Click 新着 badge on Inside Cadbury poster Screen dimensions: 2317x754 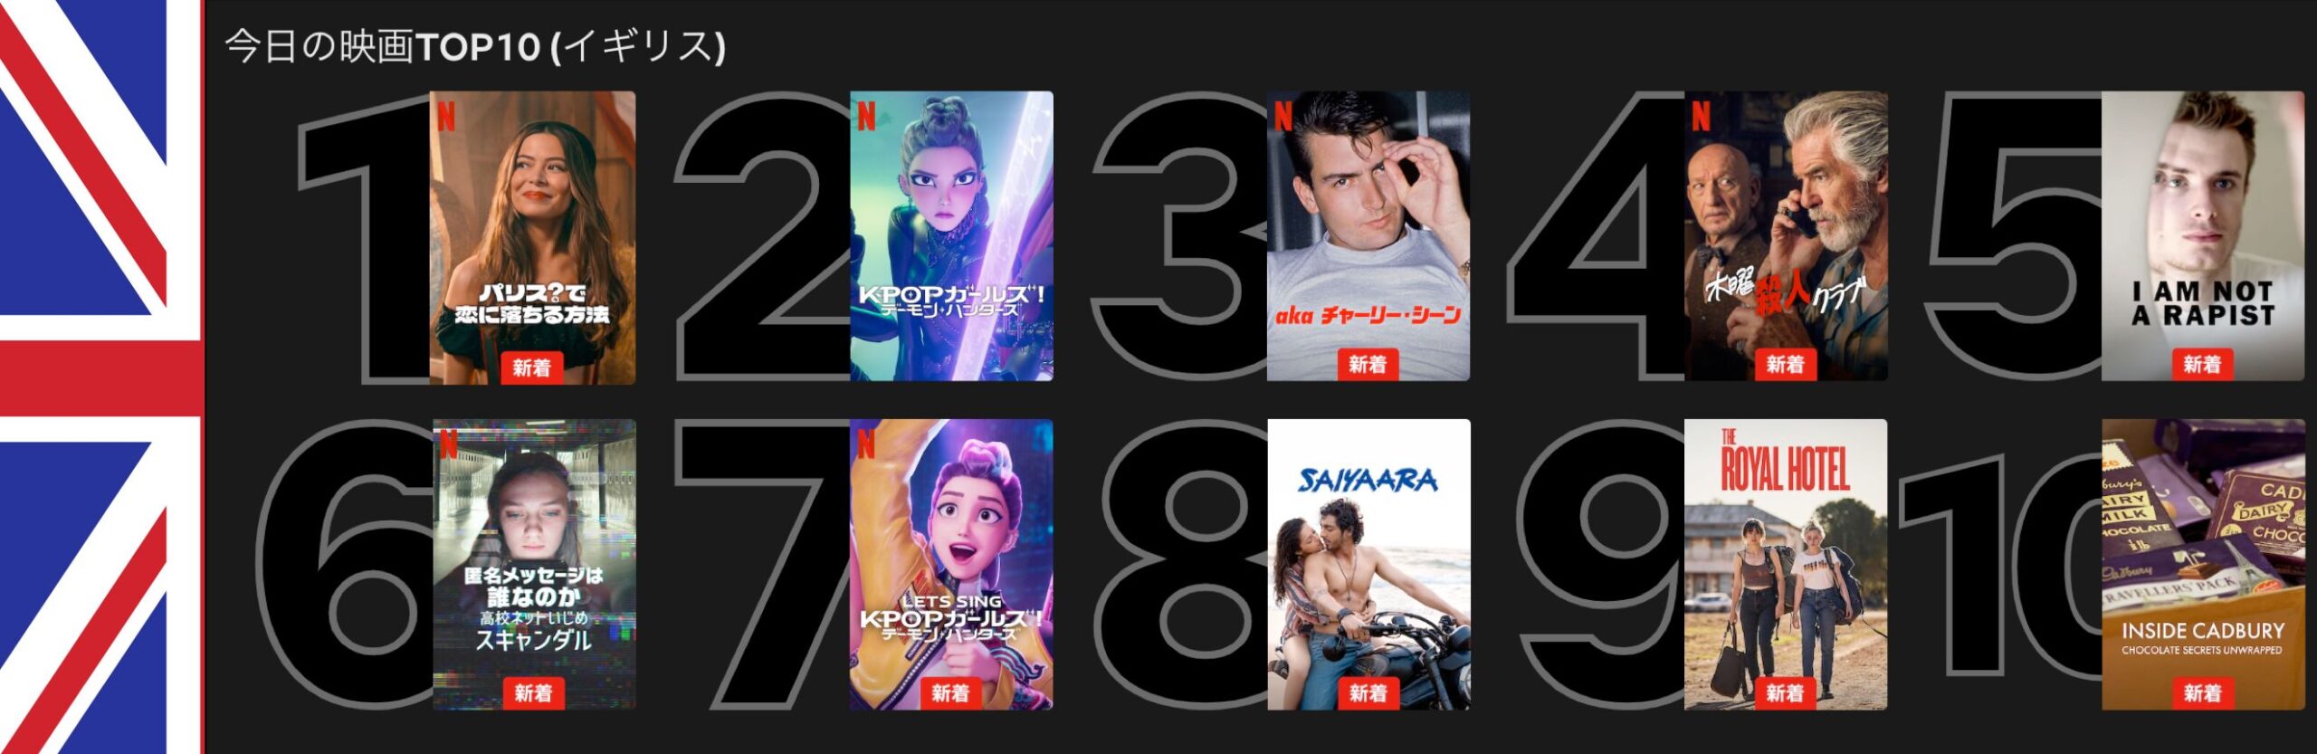[x=2202, y=693]
